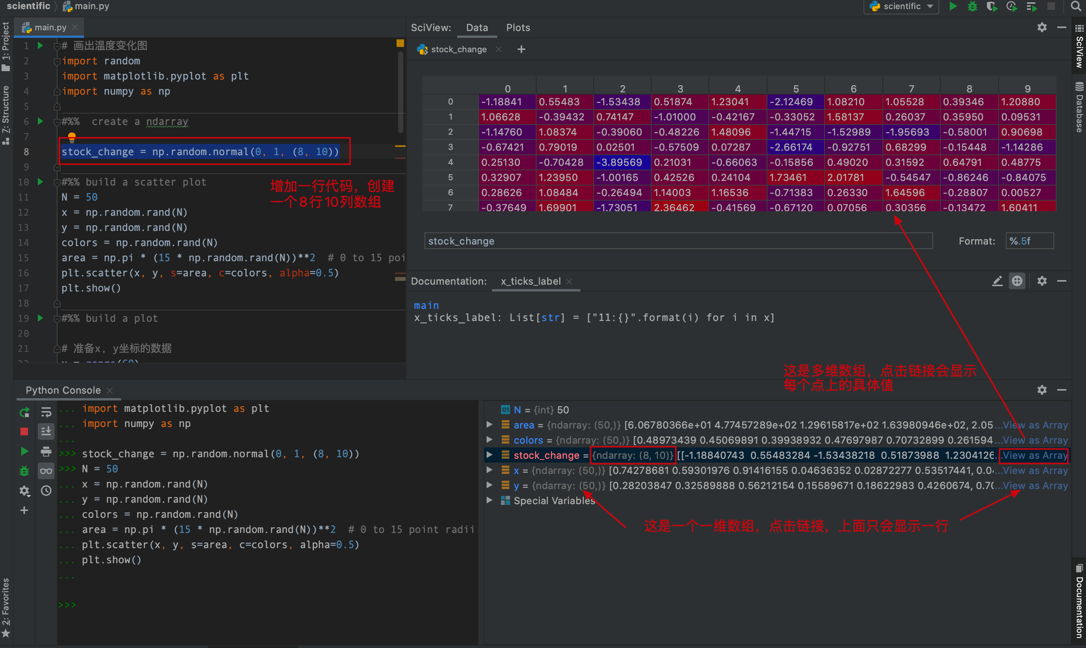Expand the colors variable node
The height and width of the screenshot is (648, 1086).
(490, 440)
